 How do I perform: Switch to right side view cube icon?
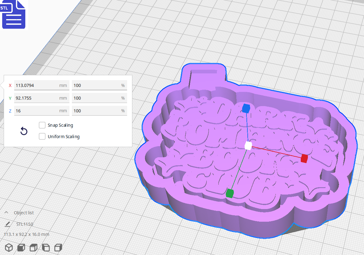coord(58,248)
